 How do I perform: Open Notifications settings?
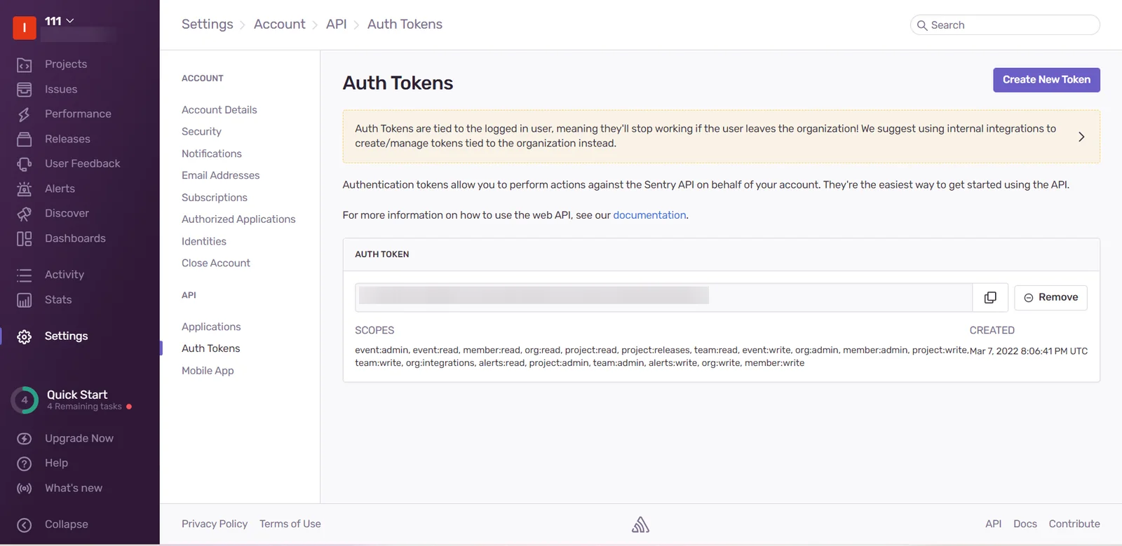pos(211,153)
